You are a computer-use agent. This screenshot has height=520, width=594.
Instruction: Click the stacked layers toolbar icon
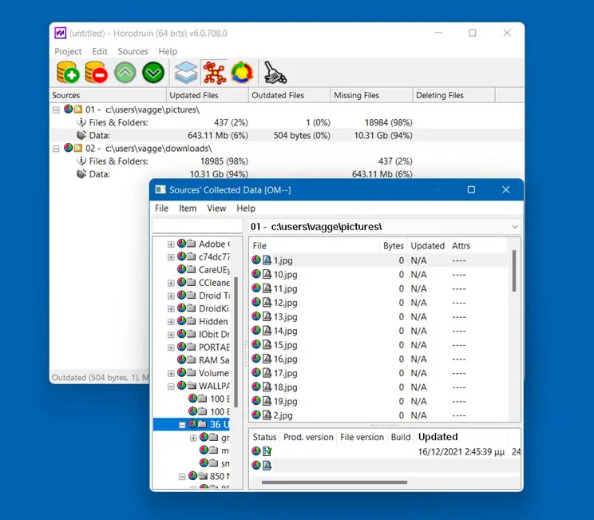tap(186, 73)
